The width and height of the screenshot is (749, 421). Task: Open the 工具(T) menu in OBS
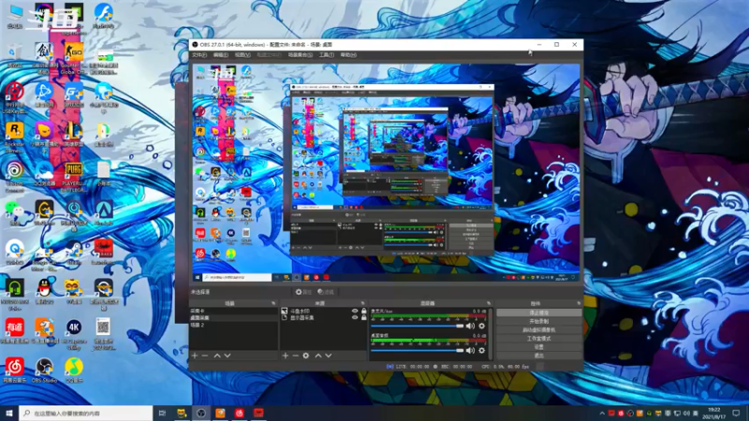point(326,55)
